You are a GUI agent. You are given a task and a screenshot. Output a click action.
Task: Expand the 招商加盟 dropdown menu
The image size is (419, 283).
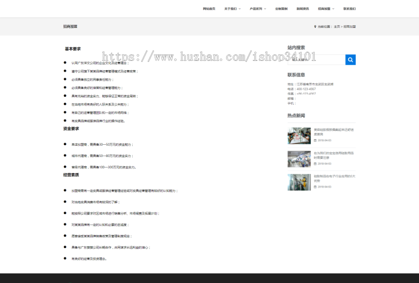point(324,8)
